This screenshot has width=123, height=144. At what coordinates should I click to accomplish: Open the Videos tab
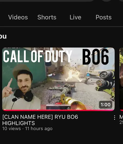click(x=18, y=17)
